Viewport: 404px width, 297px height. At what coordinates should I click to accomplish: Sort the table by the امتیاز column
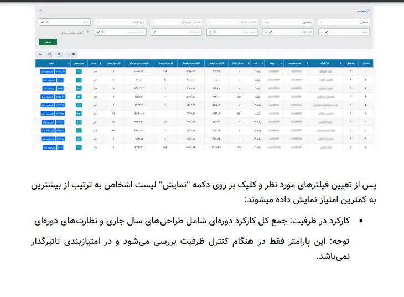click(53, 63)
